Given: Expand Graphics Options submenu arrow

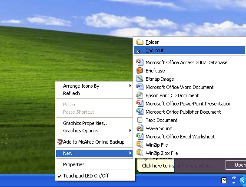Looking at the screenshot, I should click(130, 130).
